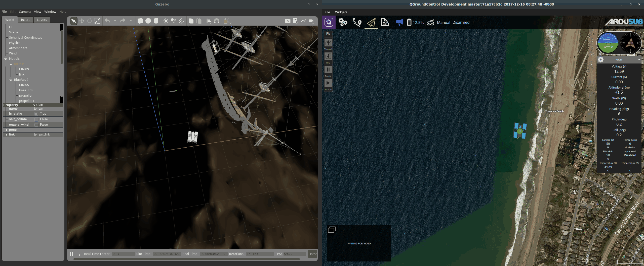The image size is (644, 266).
Task: Collapse the Models tree node
Action: pos(6,59)
